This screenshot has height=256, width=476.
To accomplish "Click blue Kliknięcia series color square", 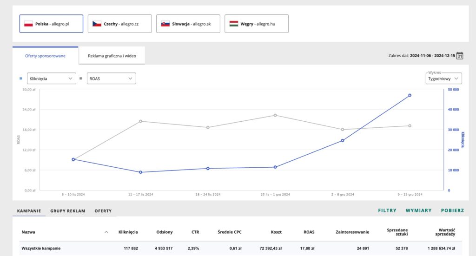I will [20, 79].
